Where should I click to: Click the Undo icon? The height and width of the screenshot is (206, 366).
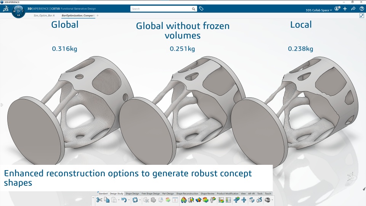pos(124,200)
